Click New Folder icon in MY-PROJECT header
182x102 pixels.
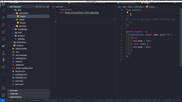click(x=40, y=7)
